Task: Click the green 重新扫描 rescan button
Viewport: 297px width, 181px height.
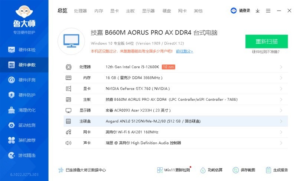Action: click(267, 41)
